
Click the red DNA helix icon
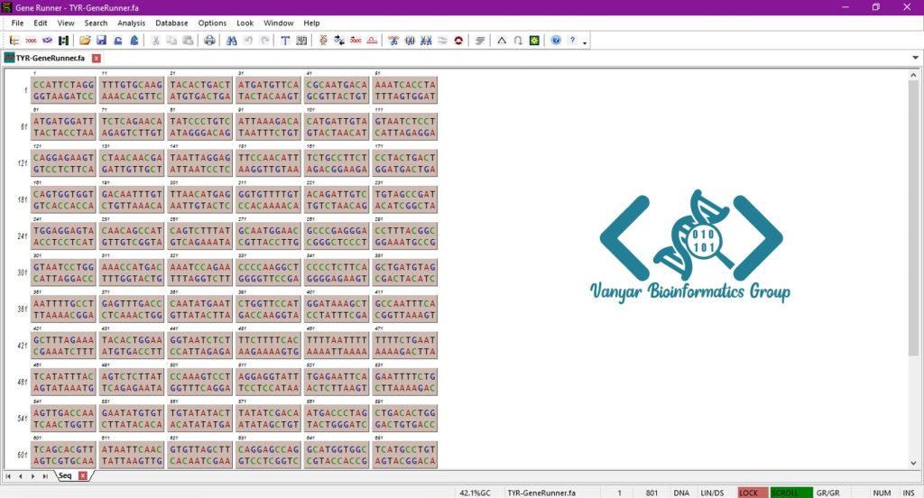pos(323,40)
